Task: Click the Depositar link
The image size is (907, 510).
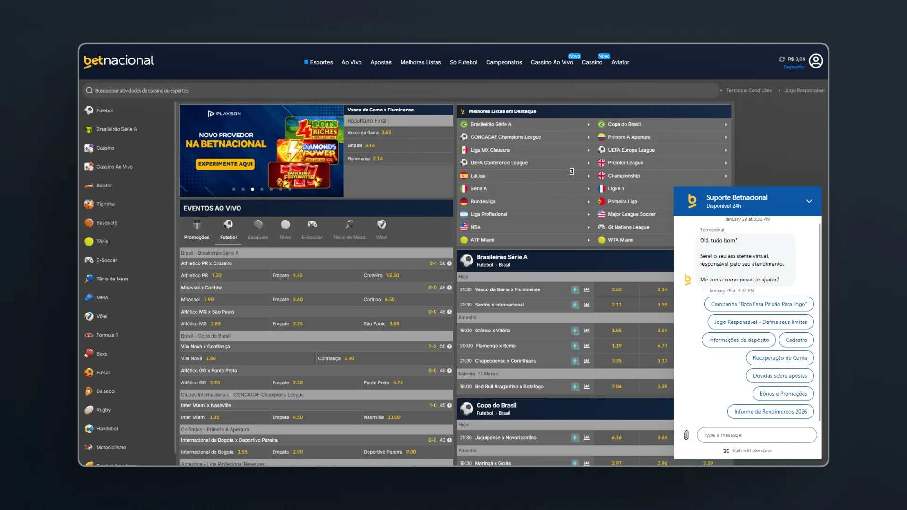Action: (794, 67)
